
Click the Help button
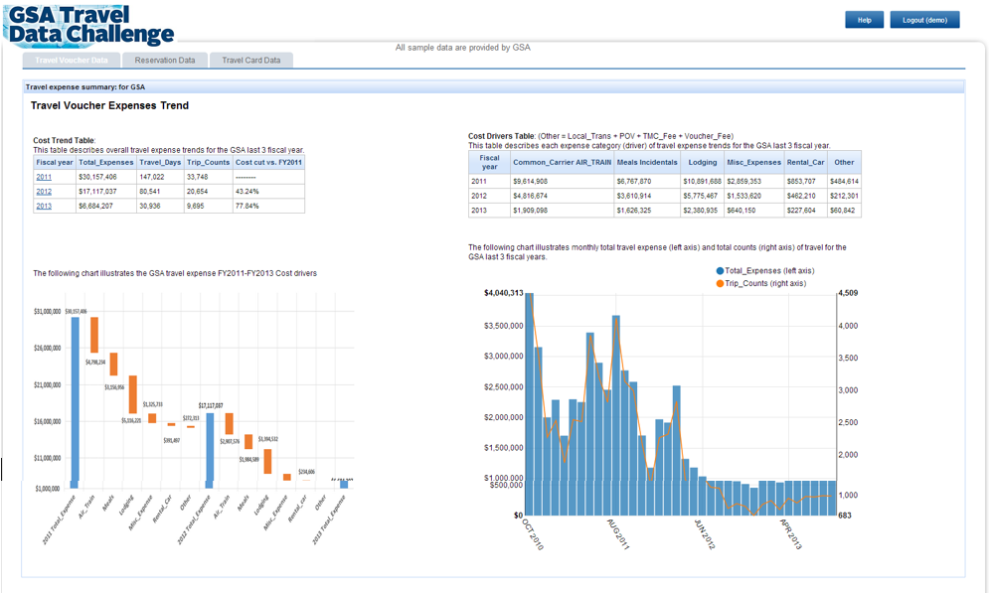(864, 20)
